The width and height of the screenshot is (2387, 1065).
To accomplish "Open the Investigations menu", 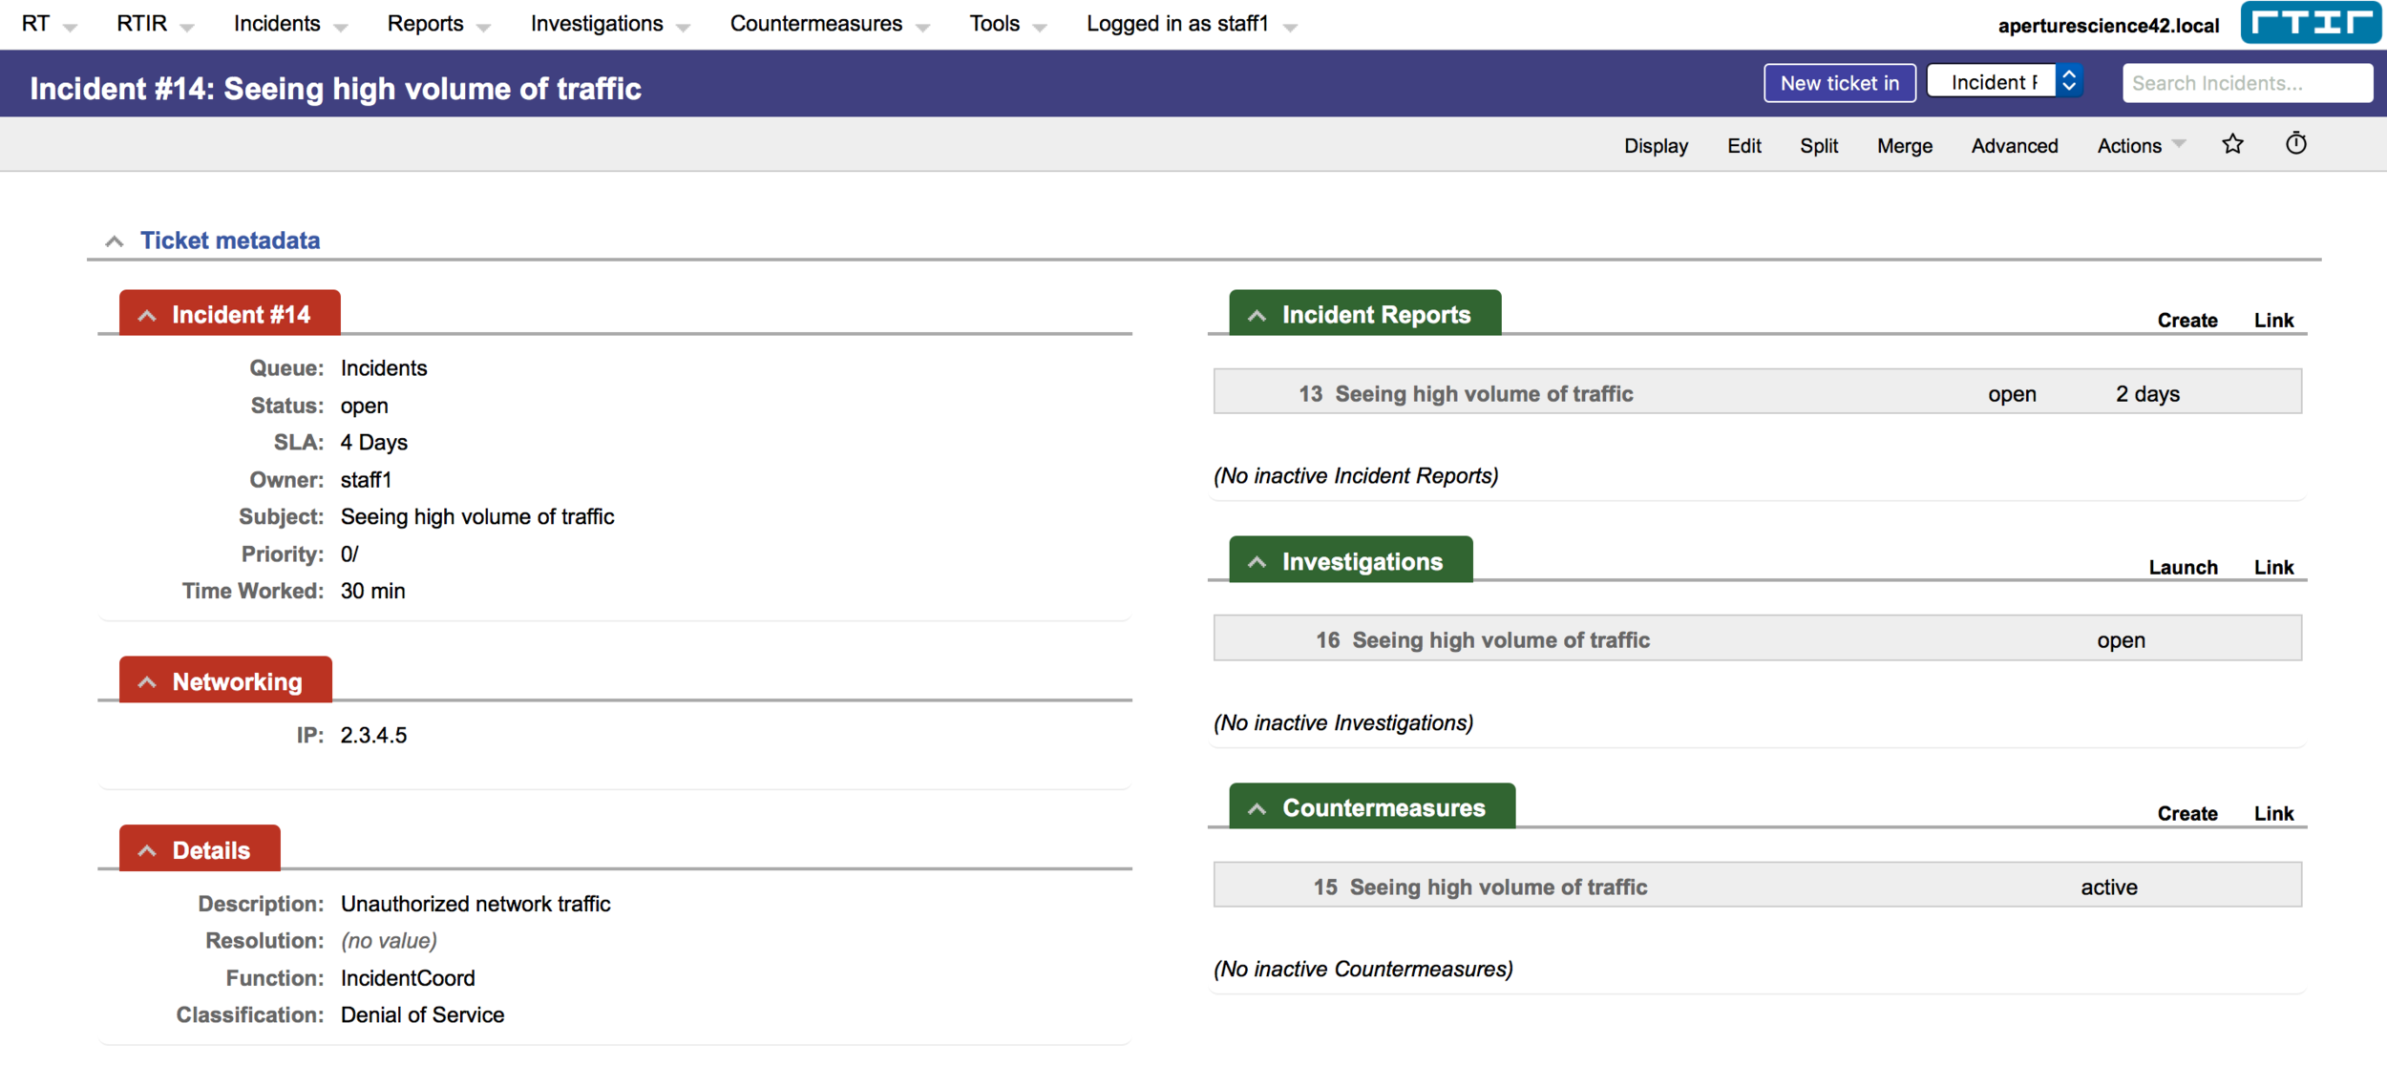I will 597,23.
